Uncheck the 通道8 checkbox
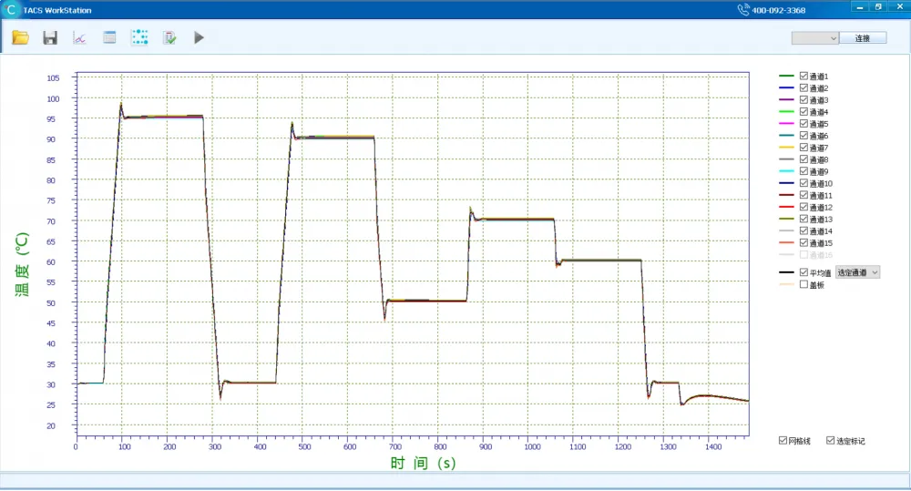The width and height of the screenshot is (911, 491). (x=804, y=159)
